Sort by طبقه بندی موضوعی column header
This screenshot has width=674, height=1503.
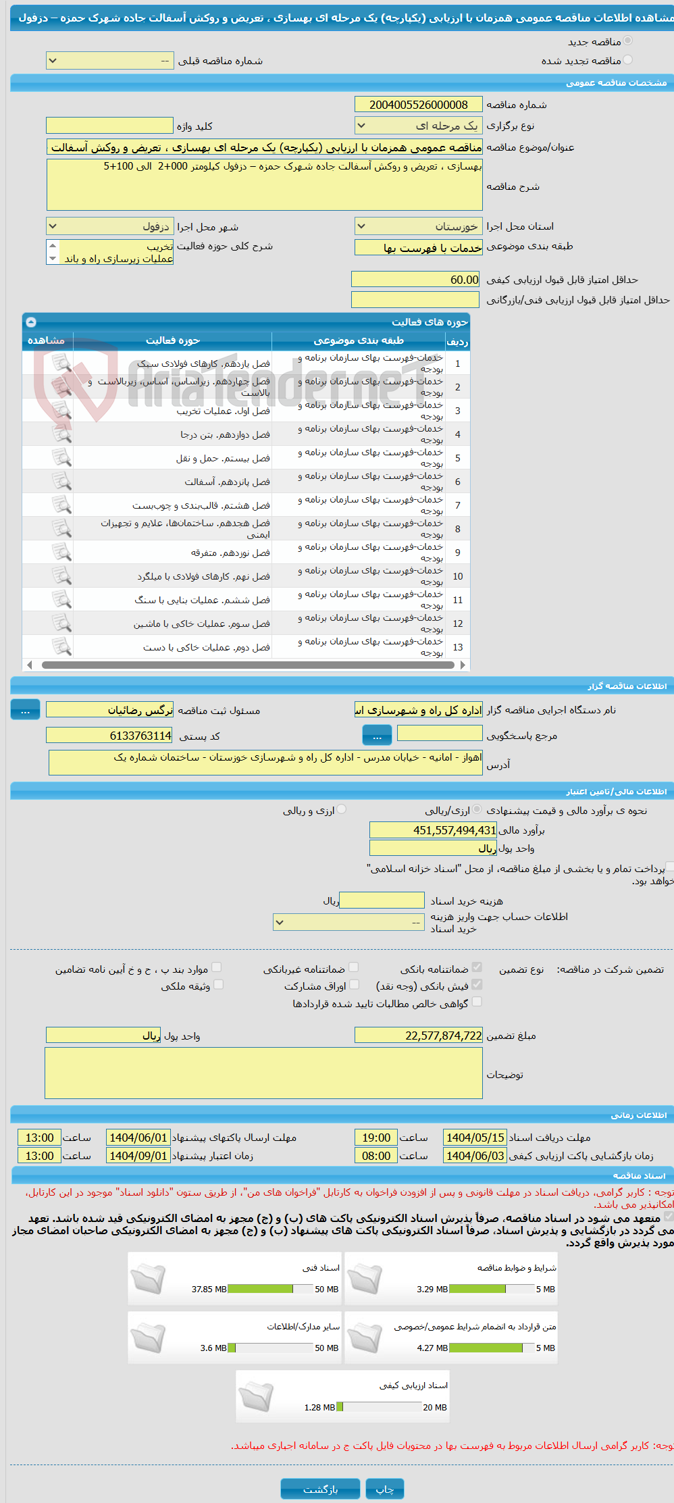359,340
